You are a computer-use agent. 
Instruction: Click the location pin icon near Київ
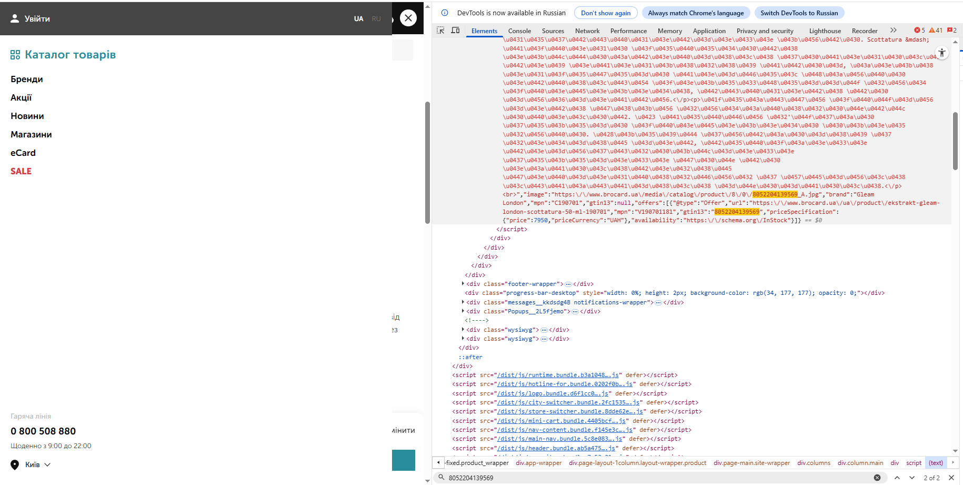[15, 464]
